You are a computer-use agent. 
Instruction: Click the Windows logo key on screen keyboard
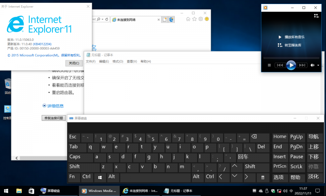[x=100, y=177]
